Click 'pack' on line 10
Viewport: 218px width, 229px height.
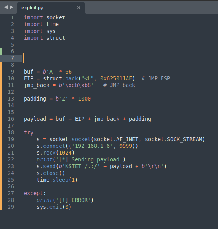72,78
